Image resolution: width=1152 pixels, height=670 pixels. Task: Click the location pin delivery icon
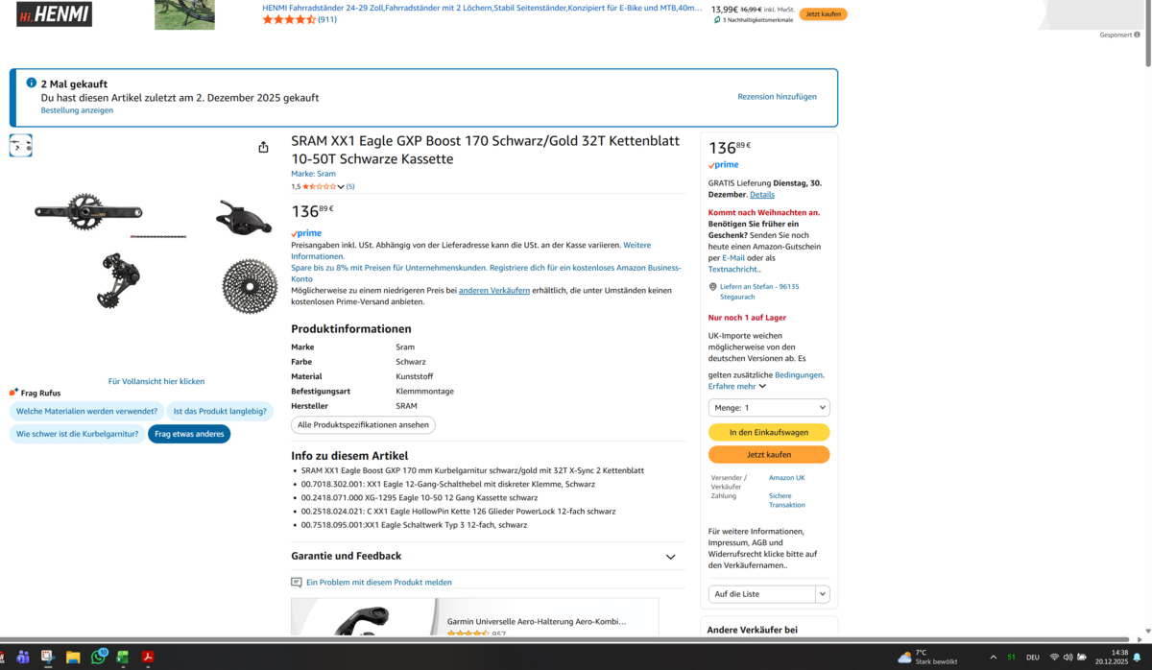(x=712, y=286)
